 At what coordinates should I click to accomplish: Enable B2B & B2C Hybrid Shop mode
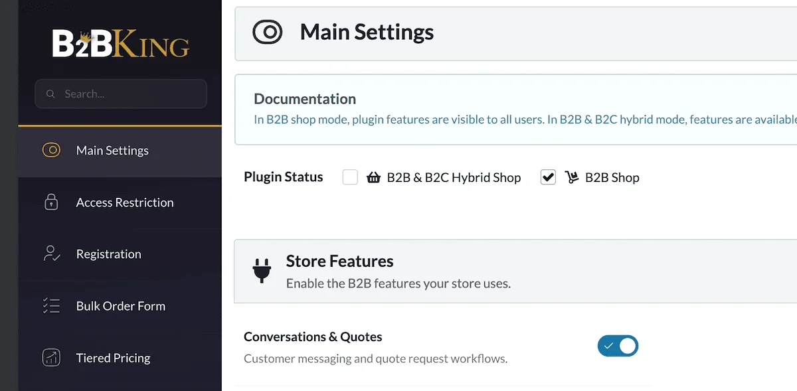(x=350, y=177)
